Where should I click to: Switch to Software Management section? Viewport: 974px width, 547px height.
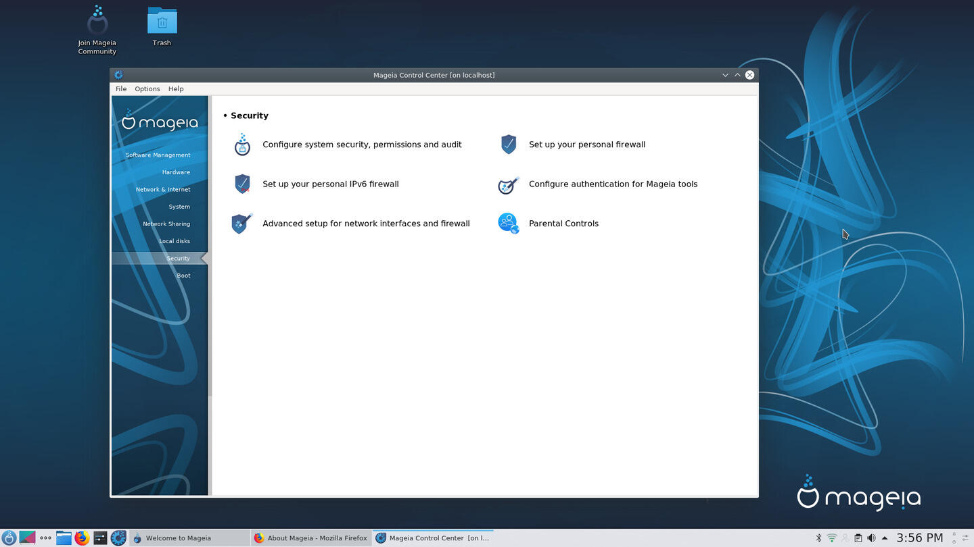(158, 155)
